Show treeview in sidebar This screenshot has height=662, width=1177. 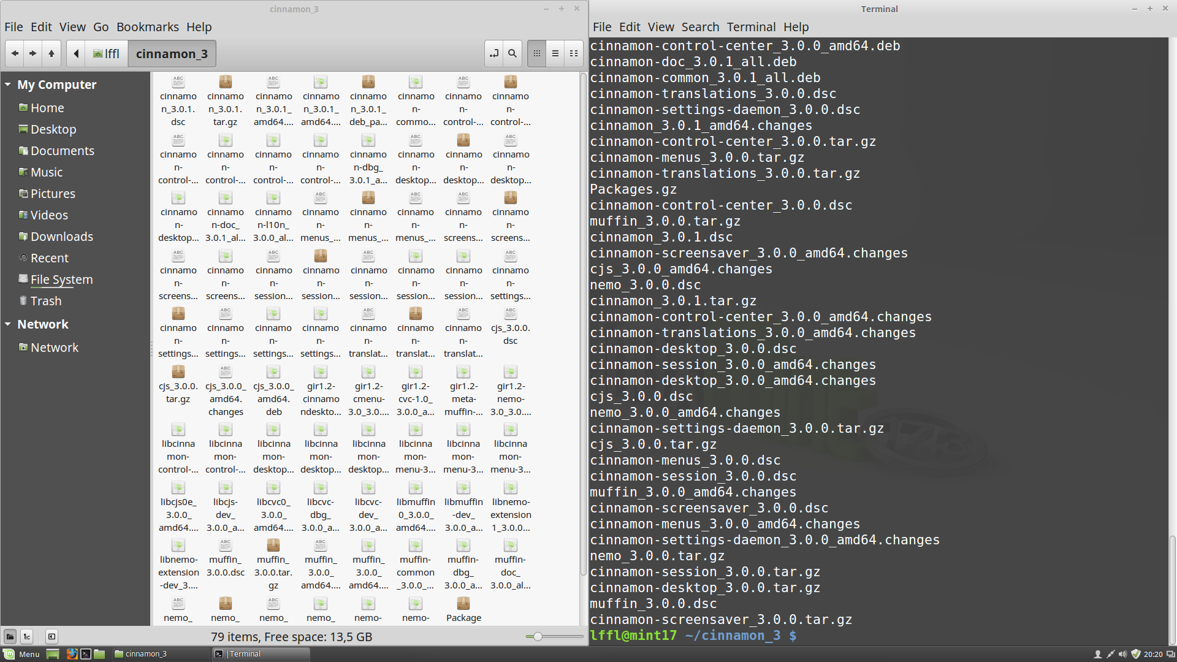click(x=27, y=636)
